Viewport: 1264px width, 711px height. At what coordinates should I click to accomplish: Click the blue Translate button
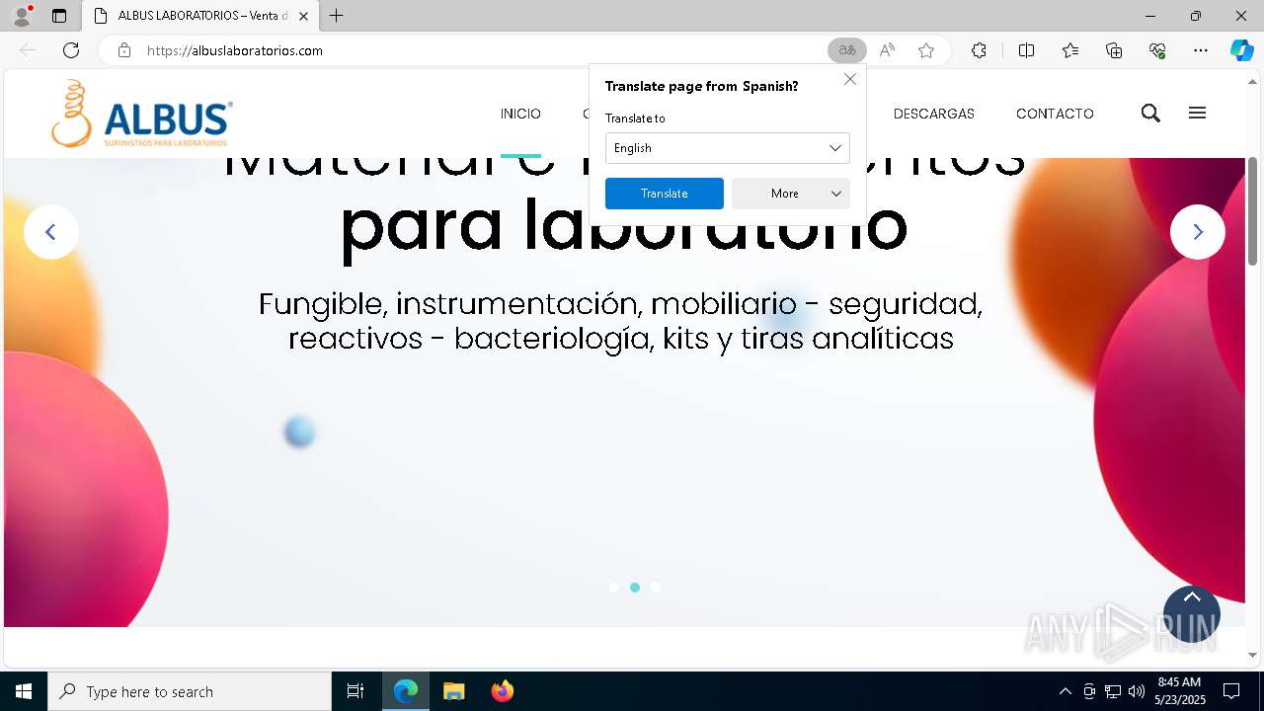(665, 194)
